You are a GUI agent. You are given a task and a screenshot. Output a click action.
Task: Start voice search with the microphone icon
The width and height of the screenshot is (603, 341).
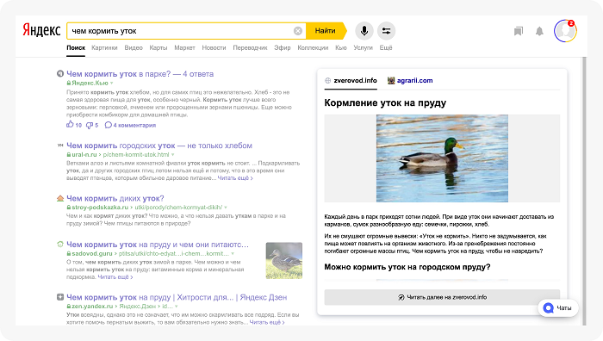click(364, 31)
